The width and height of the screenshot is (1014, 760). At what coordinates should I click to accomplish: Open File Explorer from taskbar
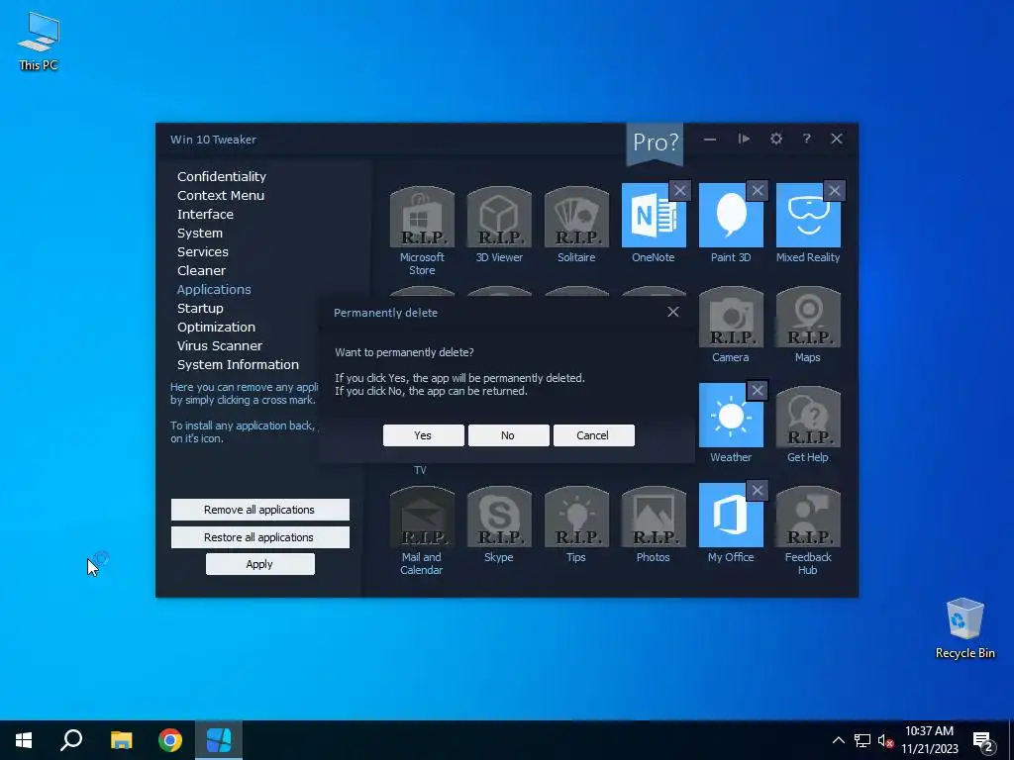click(121, 740)
